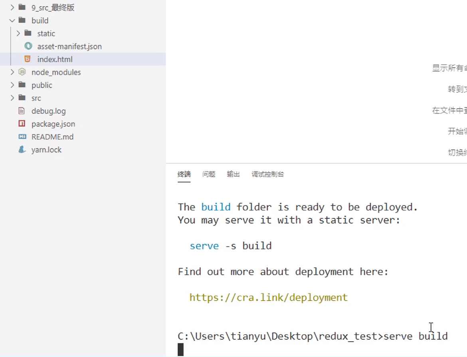The image size is (467, 357).
Task: Open index.html in the file tree
Action: pos(55,59)
